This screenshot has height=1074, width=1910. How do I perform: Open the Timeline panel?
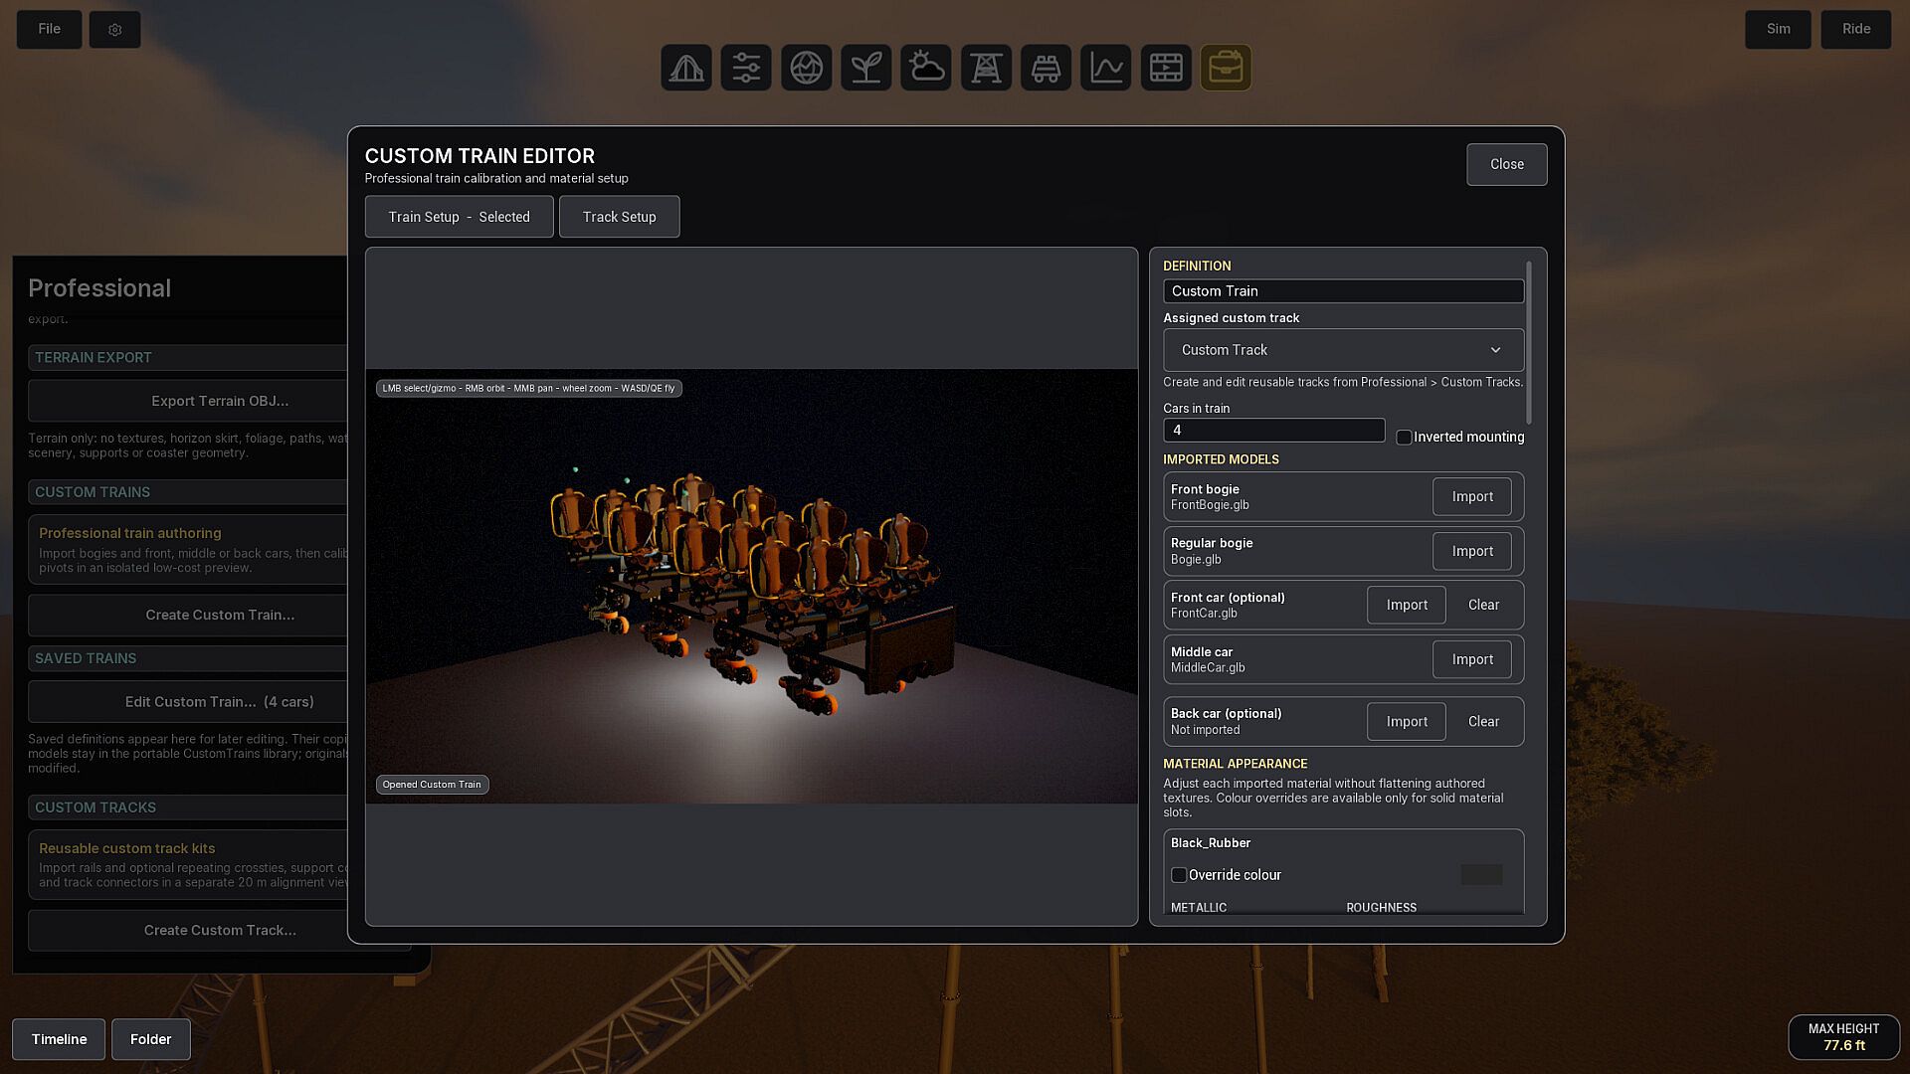pyautogui.click(x=59, y=1039)
